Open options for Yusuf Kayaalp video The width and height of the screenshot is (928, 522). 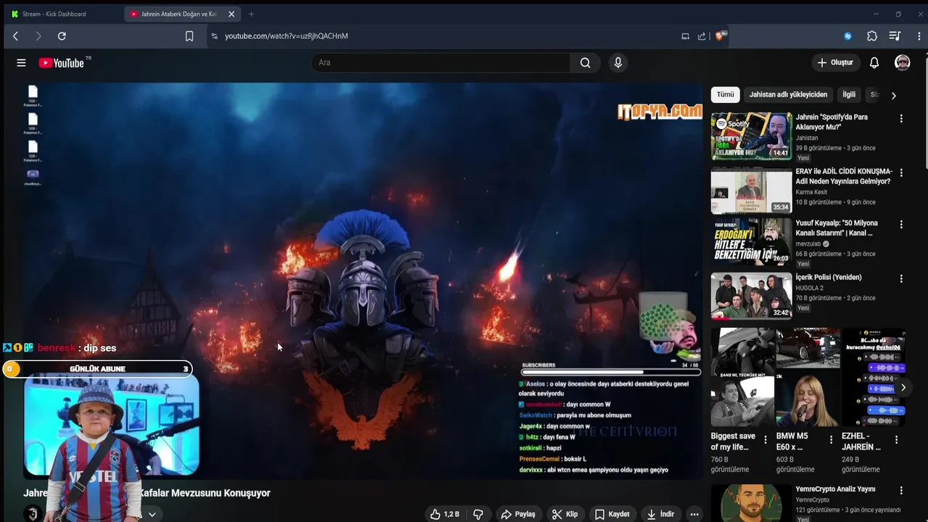point(901,225)
